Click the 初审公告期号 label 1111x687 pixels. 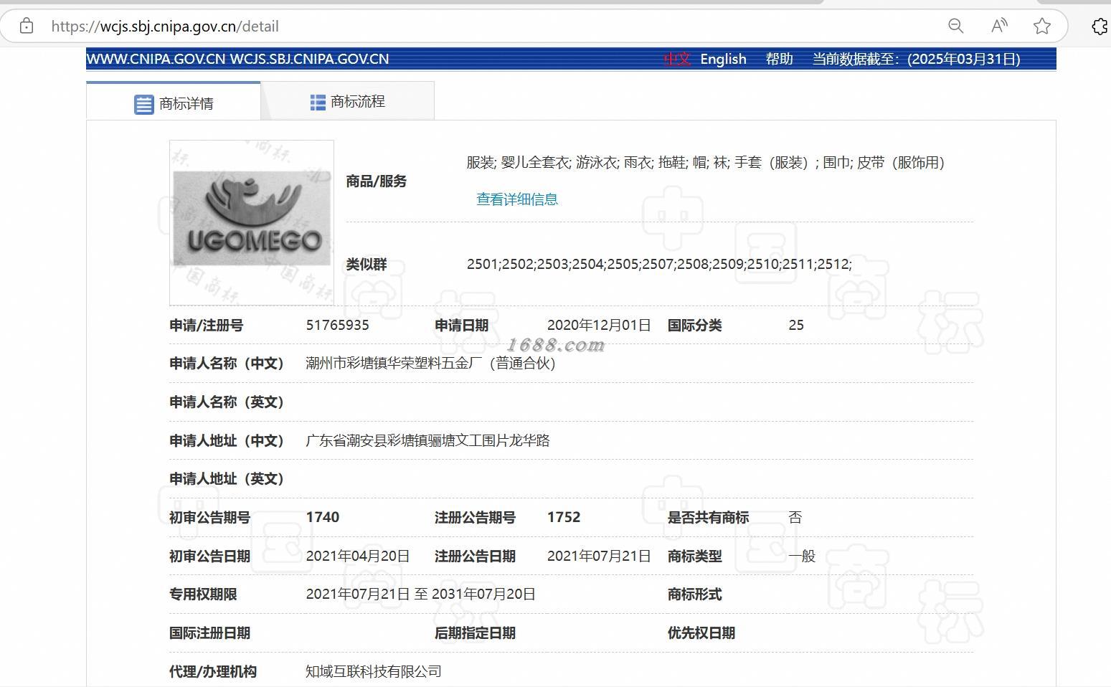tap(210, 517)
